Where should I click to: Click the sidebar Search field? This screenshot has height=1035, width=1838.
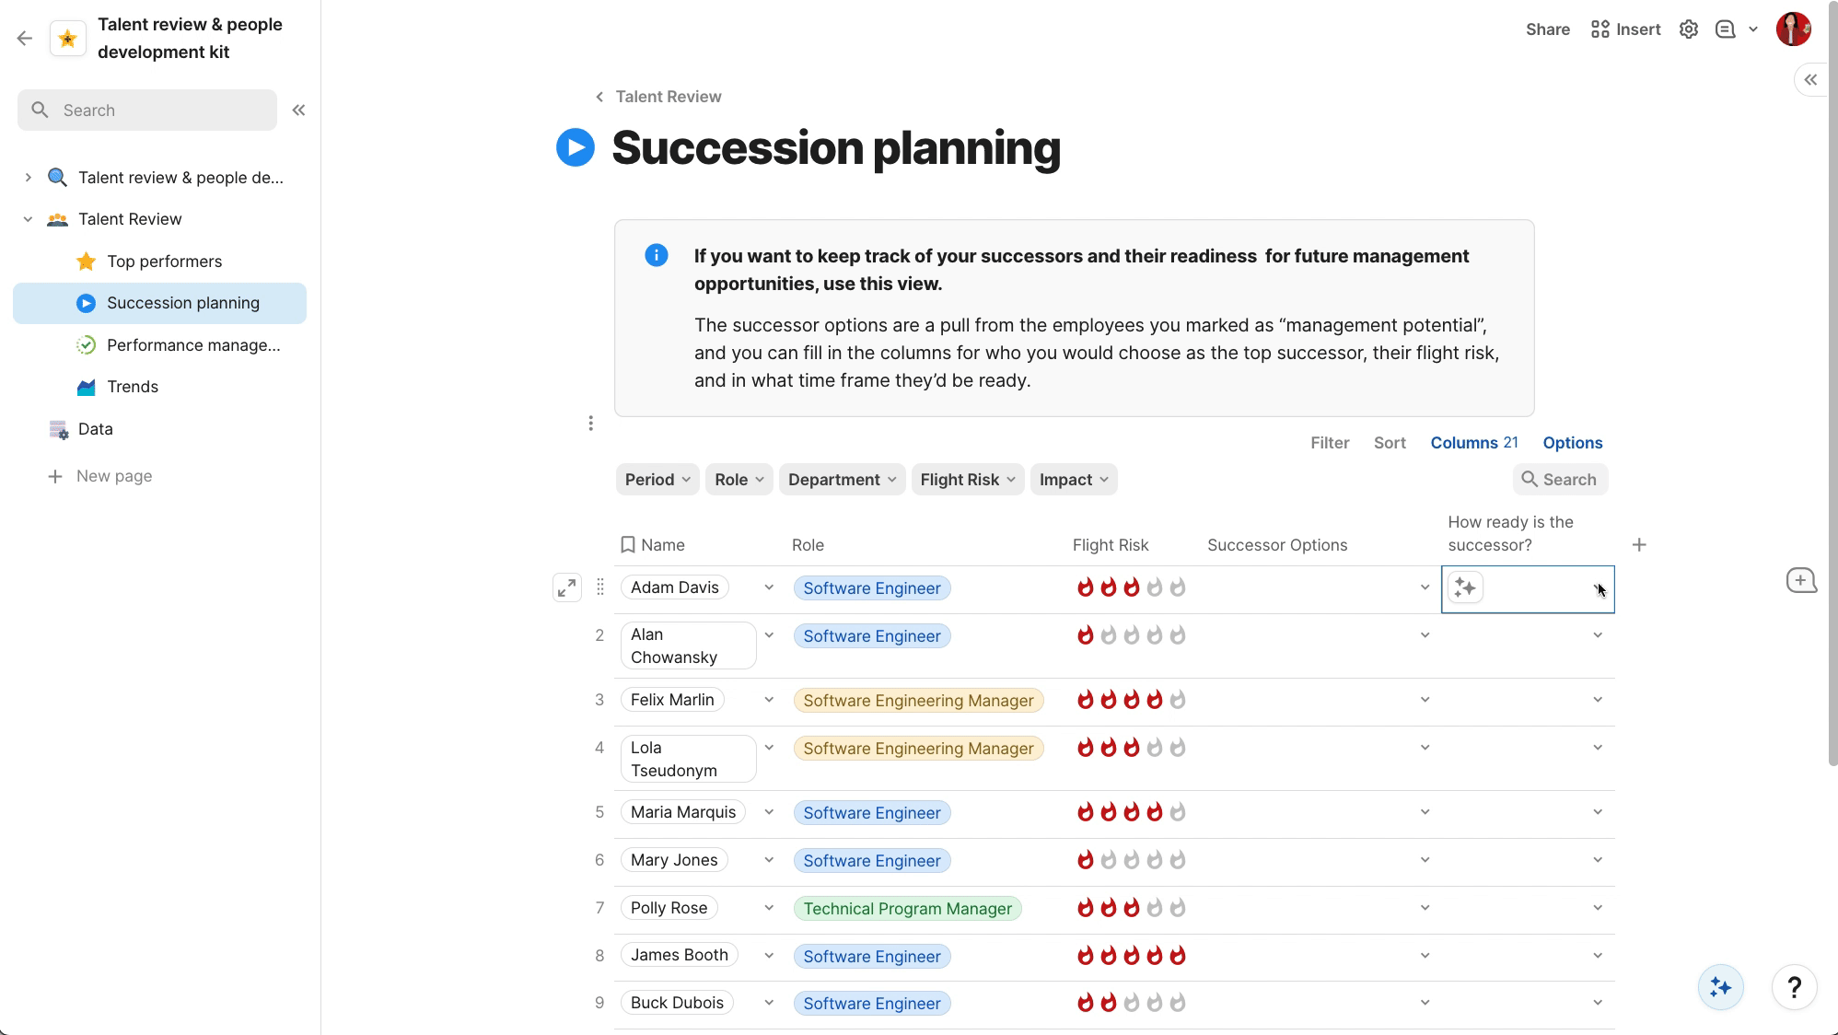(x=147, y=110)
